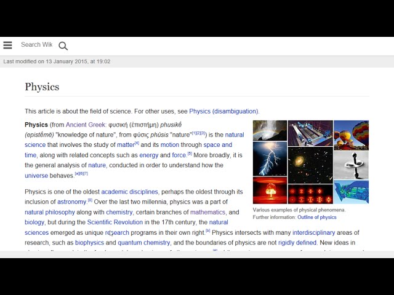Follow the space and time link
394x295 pixels.
click(129, 150)
